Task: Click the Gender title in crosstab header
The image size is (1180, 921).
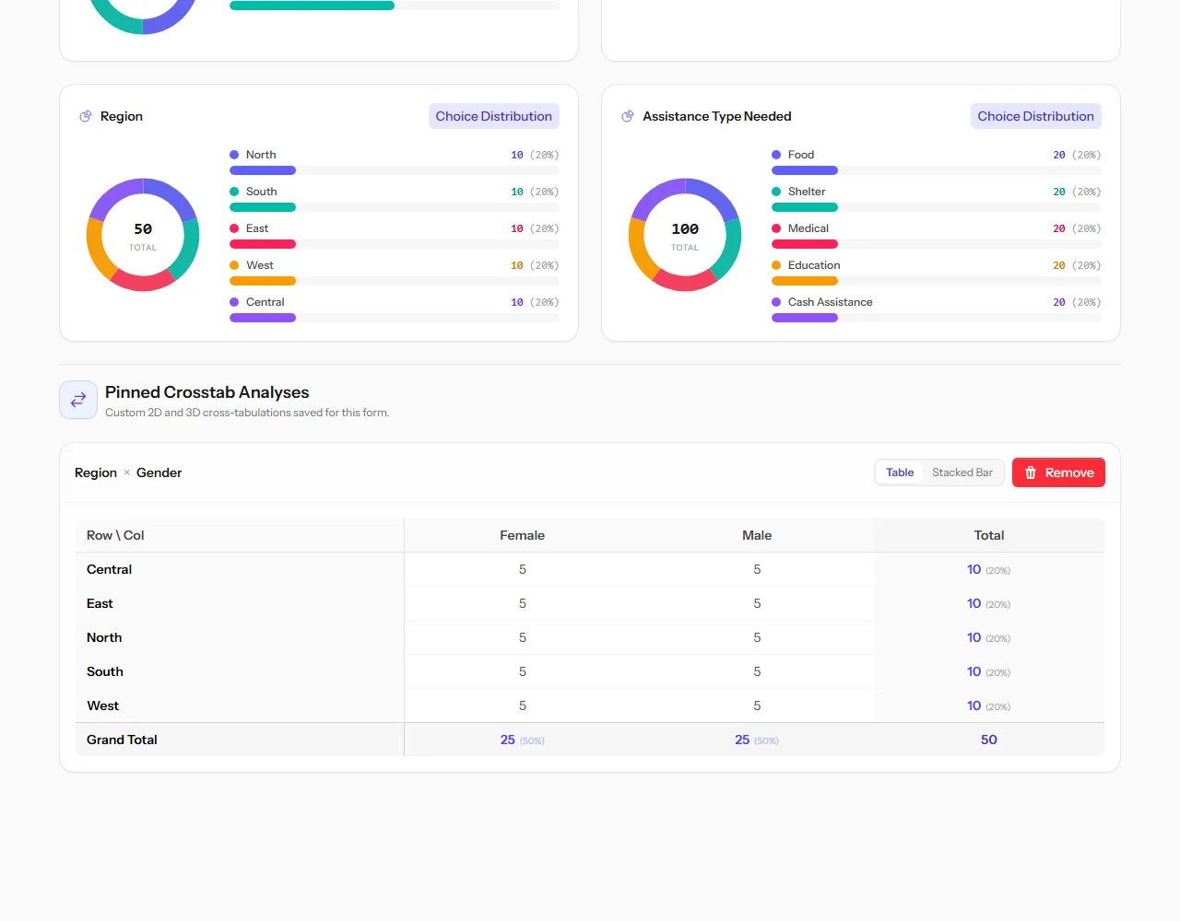Action: (159, 472)
